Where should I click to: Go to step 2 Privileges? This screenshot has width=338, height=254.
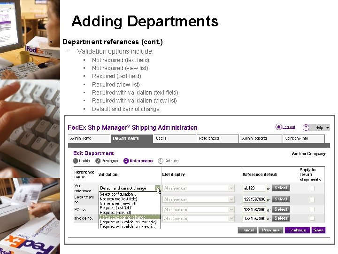[107, 161]
